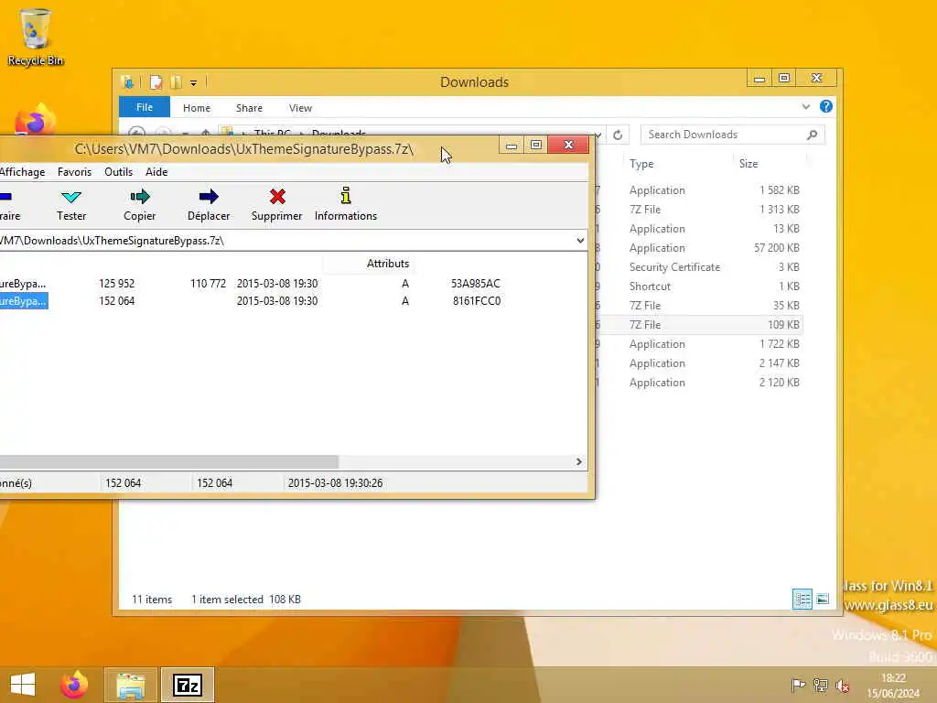Open the Home ribbon tab in Downloads
The height and width of the screenshot is (703, 937).
coord(197,108)
